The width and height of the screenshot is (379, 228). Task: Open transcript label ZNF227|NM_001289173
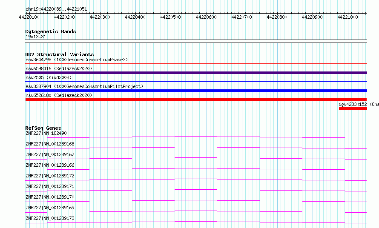(50, 218)
